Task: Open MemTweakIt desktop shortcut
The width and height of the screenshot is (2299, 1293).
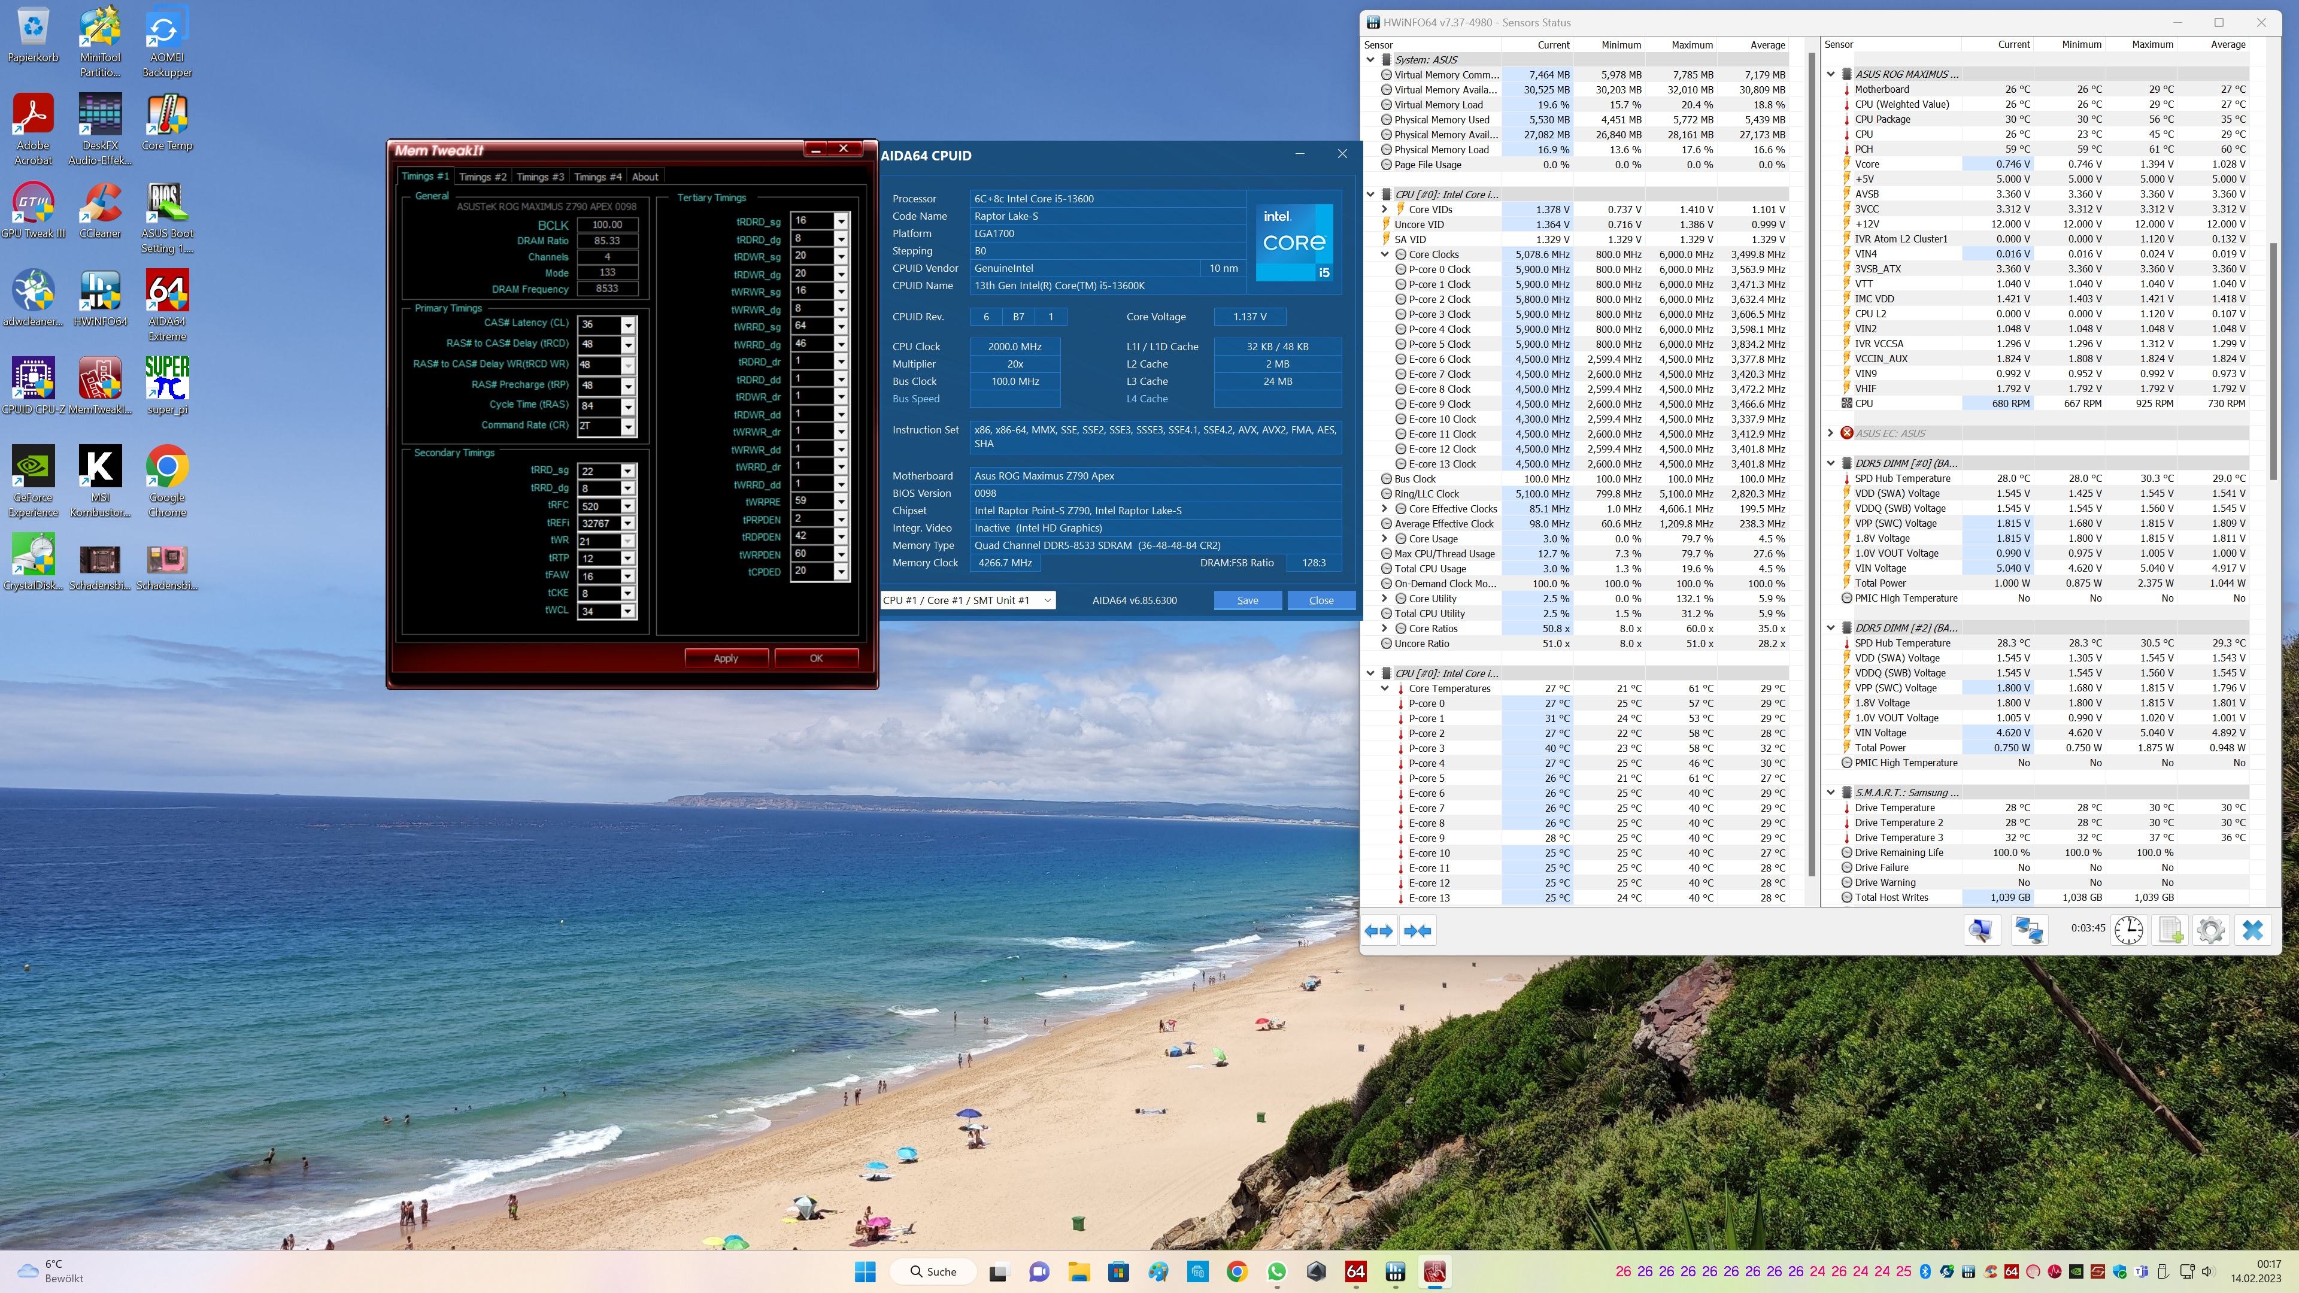Action: tap(100, 386)
